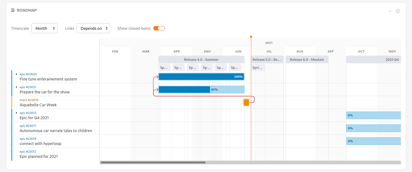Open the epic #23020 link
Viewport: 412px width, 172px height.
point(28,74)
